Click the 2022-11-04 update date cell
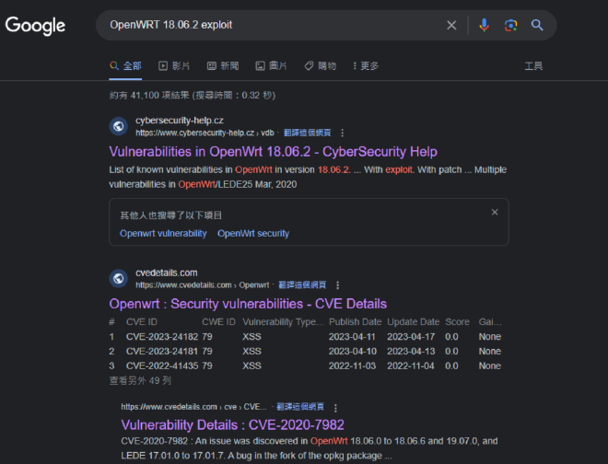The height and width of the screenshot is (464, 608). tap(411, 365)
